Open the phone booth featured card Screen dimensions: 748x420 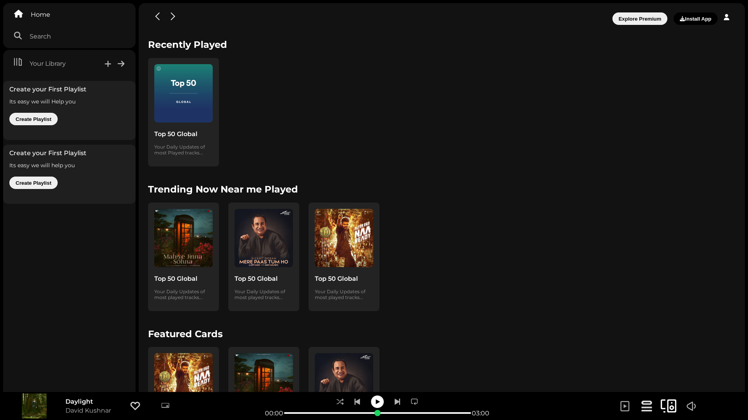tap(264, 369)
